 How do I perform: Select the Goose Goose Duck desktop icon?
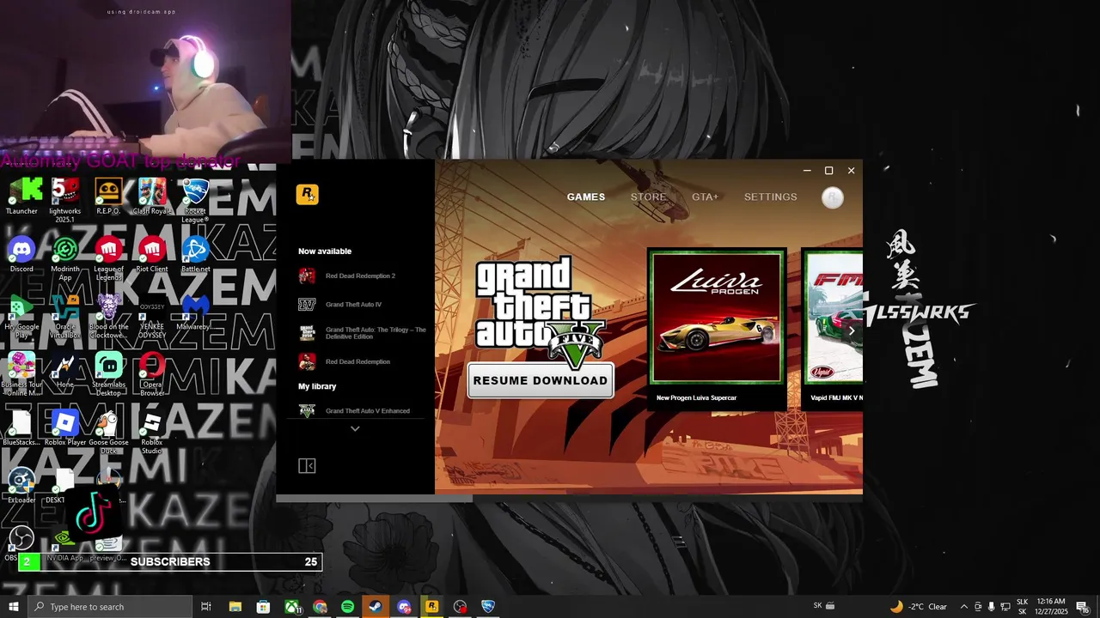(108, 432)
